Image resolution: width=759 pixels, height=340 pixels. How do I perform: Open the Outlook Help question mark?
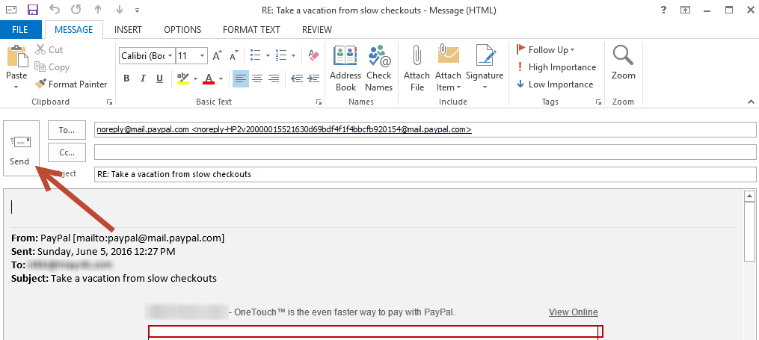[663, 10]
